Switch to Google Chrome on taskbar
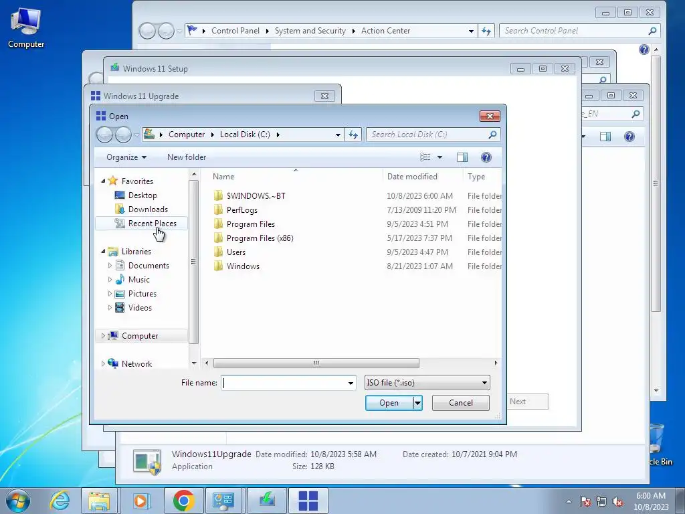 (x=184, y=501)
